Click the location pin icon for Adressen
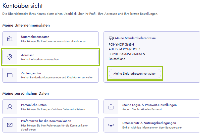The width and height of the screenshot is (205, 135). click(10, 57)
